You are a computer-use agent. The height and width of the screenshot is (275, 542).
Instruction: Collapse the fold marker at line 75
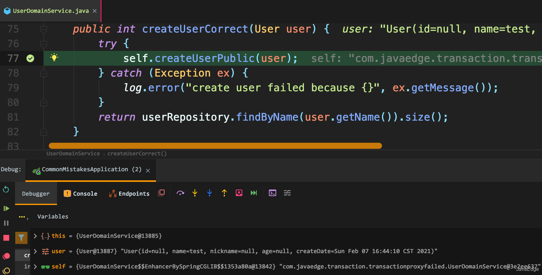[x=44, y=29]
